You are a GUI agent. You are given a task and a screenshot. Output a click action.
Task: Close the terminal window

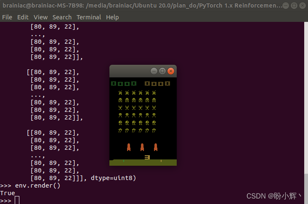tap(303, 5)
